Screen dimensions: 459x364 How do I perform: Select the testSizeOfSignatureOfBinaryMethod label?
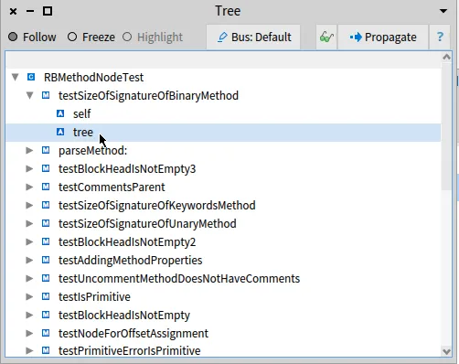pyautogui.click(x=148, y=95)
